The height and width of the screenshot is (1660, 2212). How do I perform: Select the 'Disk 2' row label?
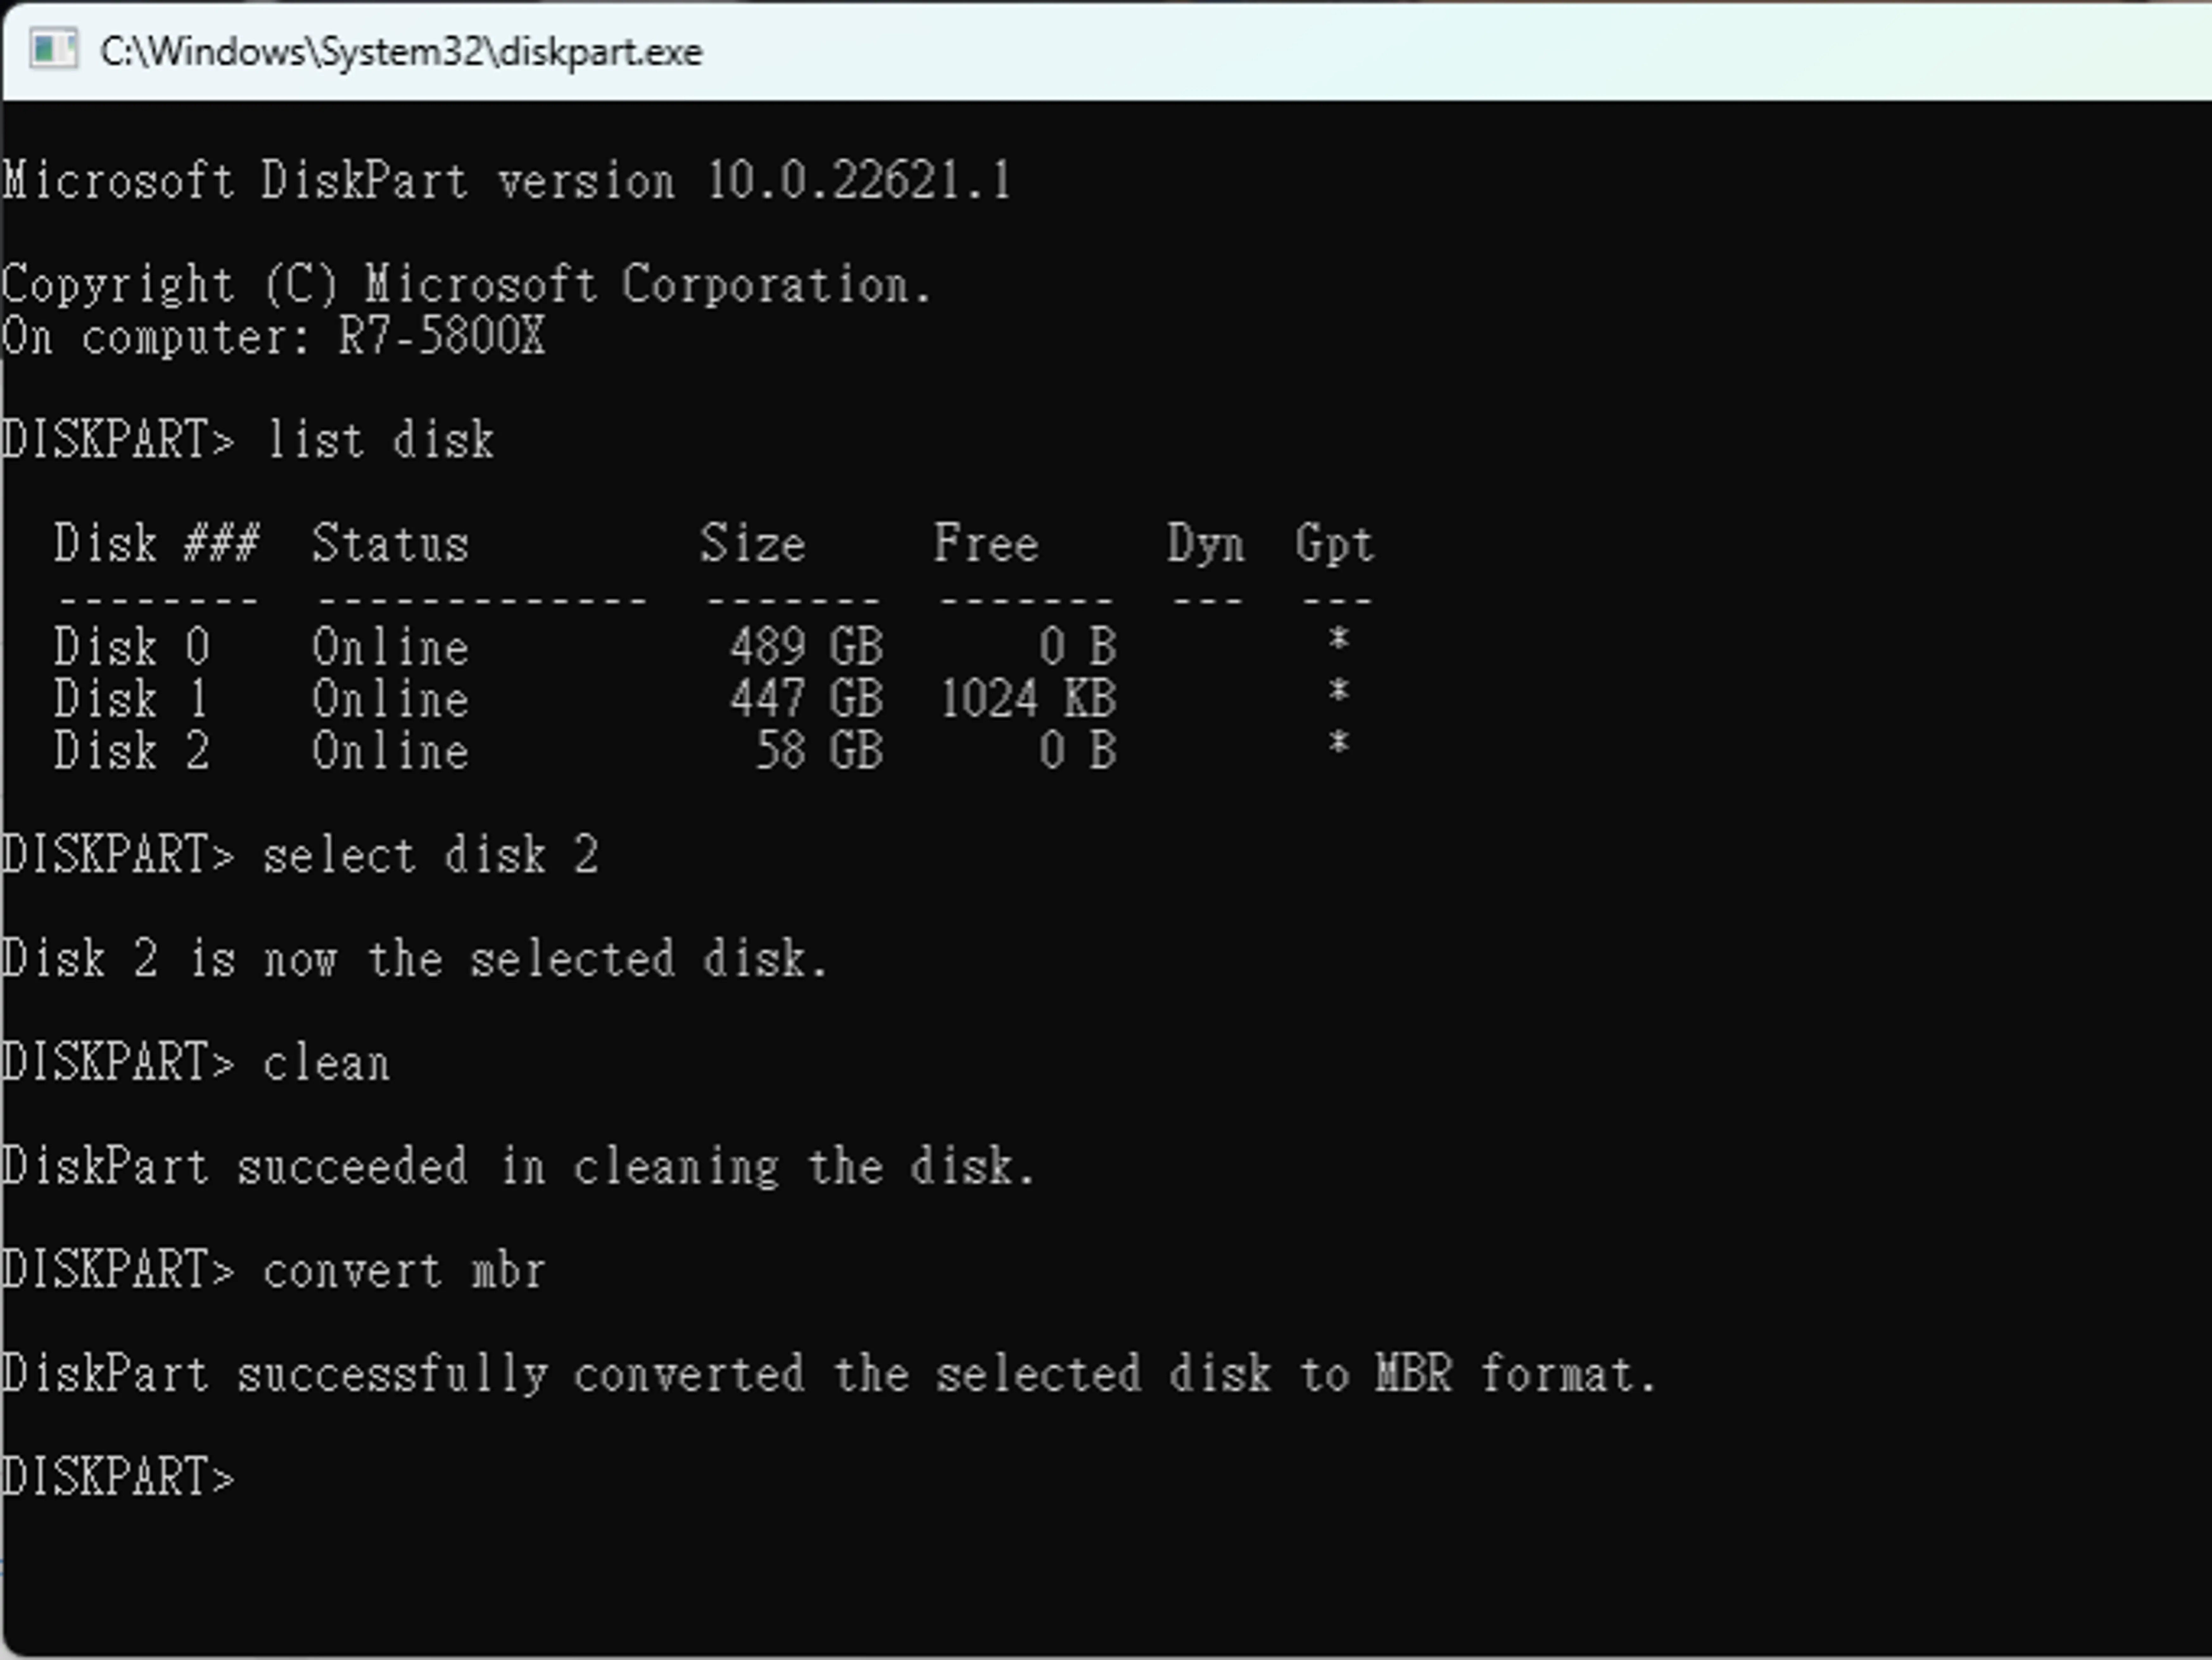click(x=132, y=750)
